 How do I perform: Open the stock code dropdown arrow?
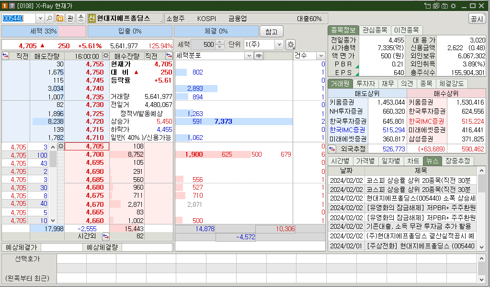tap(40, 17)
